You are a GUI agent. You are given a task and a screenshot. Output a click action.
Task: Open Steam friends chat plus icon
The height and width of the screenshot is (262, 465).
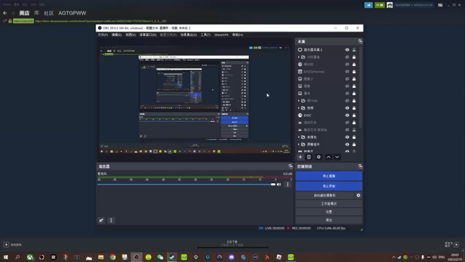(456, 245)
